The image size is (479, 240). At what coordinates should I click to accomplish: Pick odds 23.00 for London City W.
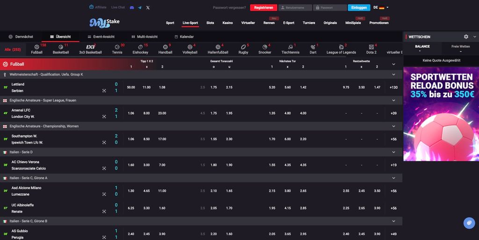point(162,113)
